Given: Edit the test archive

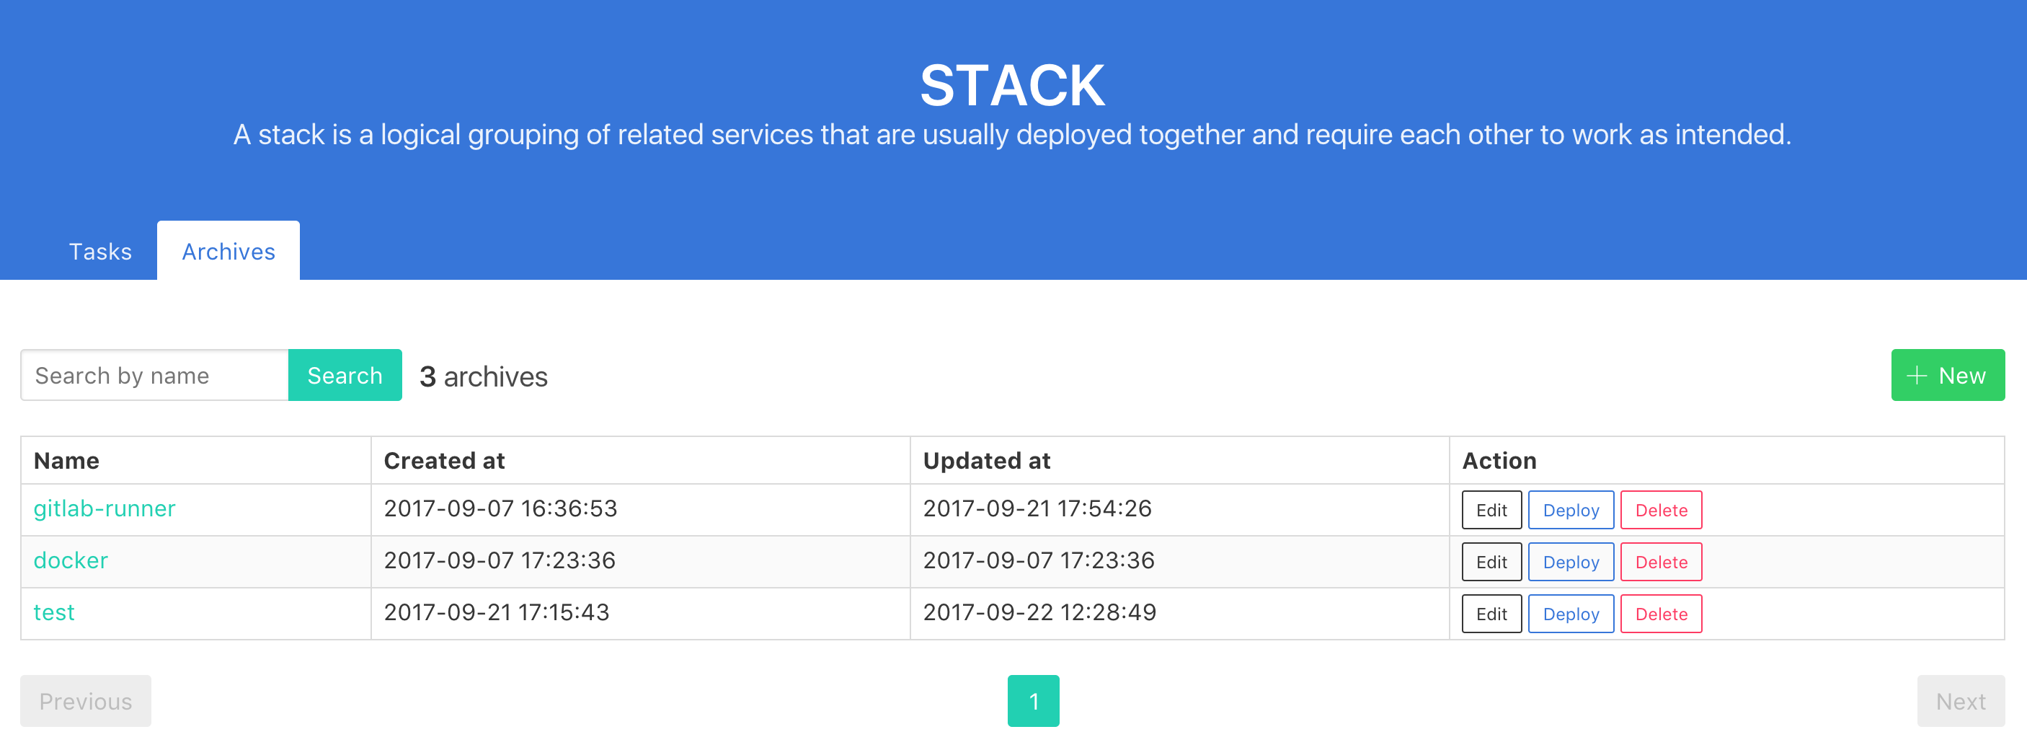Looking at the screenshot, I should point(1491,614).
